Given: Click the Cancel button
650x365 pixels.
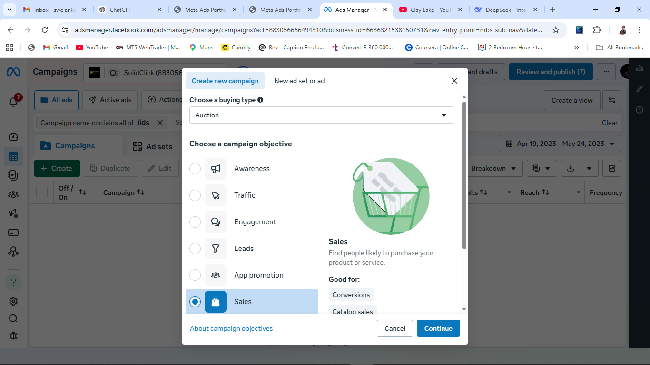Looking at the screenshot, I should 395,328.
